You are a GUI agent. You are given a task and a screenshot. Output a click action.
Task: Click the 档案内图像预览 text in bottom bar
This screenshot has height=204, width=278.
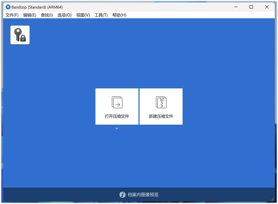143,195
